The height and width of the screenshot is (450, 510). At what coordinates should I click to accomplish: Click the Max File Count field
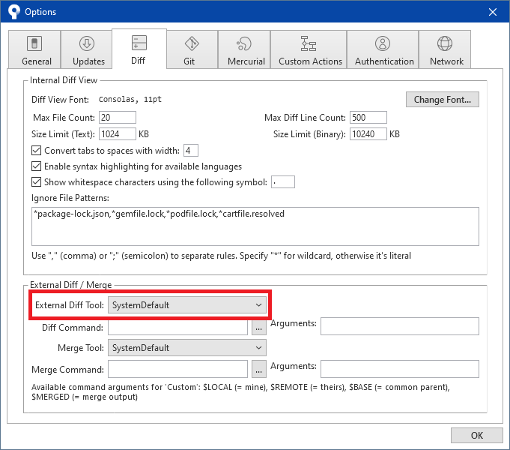[118, 117]
